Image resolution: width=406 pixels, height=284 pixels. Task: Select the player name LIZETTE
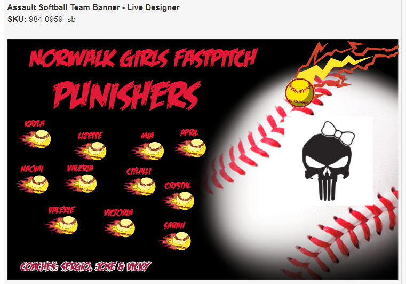coord(90,136)
